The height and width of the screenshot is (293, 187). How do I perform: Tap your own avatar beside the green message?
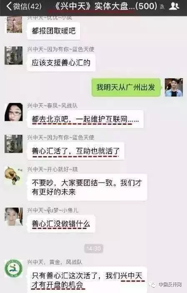[x=174, y=87]
